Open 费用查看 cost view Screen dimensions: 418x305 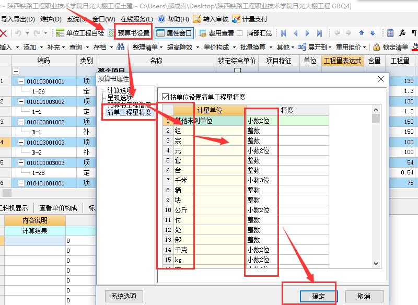[217, 33]
